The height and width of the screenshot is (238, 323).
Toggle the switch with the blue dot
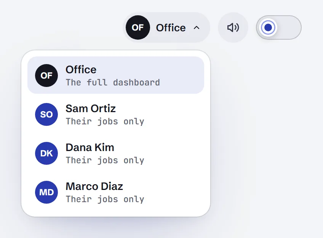279,27
